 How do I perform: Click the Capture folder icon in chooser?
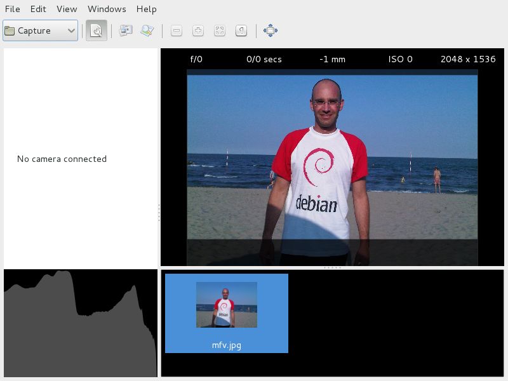[10, 30]
